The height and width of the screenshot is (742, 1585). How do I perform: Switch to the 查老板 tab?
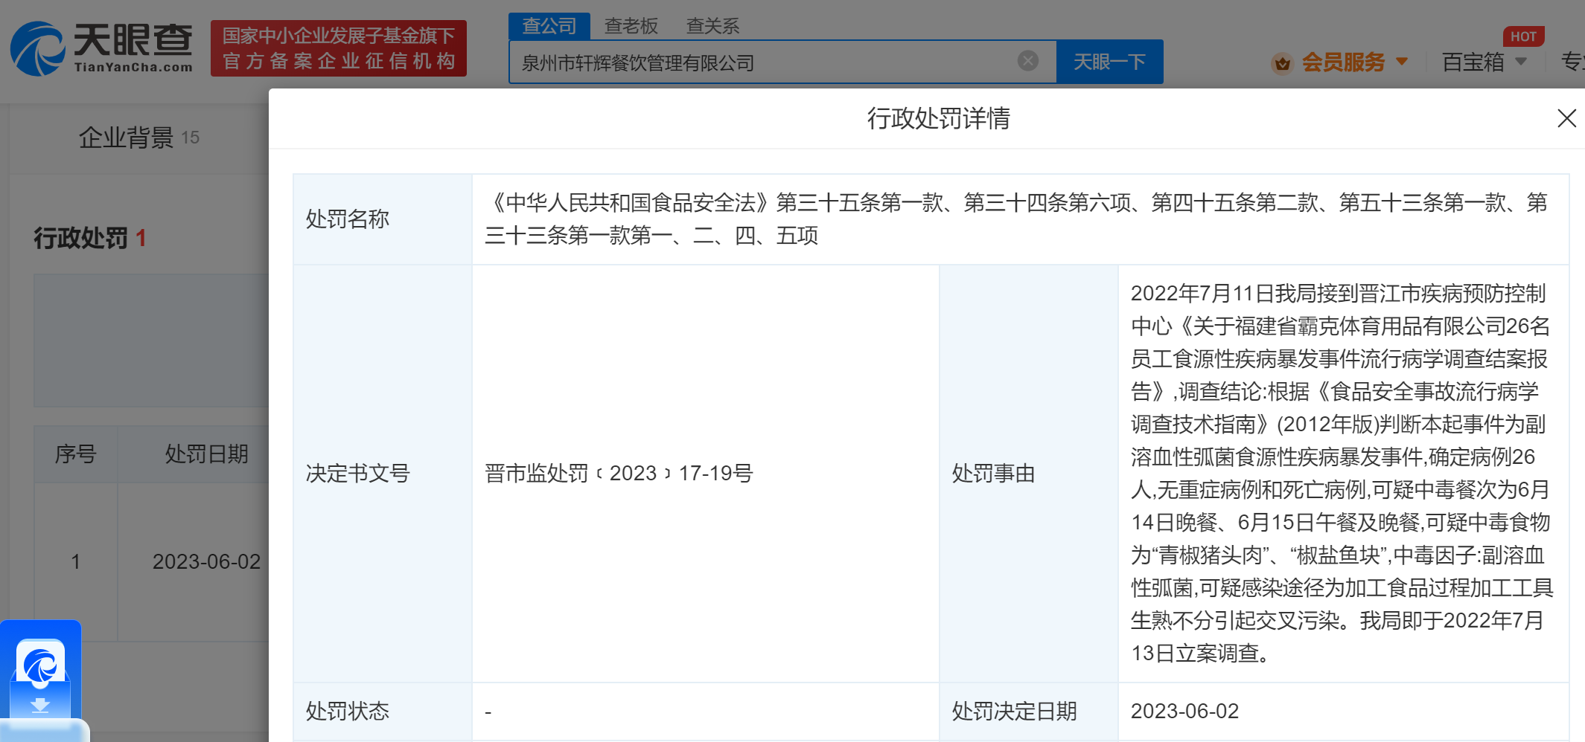point(630,25)
